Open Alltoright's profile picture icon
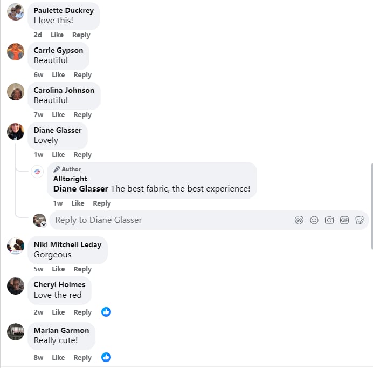Screen dimensions: 373x368 tap(37, 172)
